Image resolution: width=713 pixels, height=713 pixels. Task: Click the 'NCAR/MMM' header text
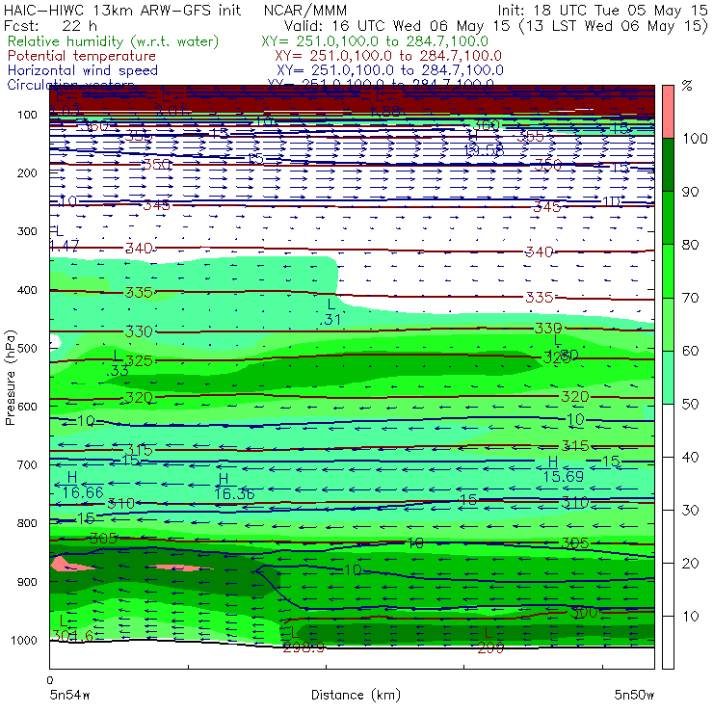click(x=305, y=10)
